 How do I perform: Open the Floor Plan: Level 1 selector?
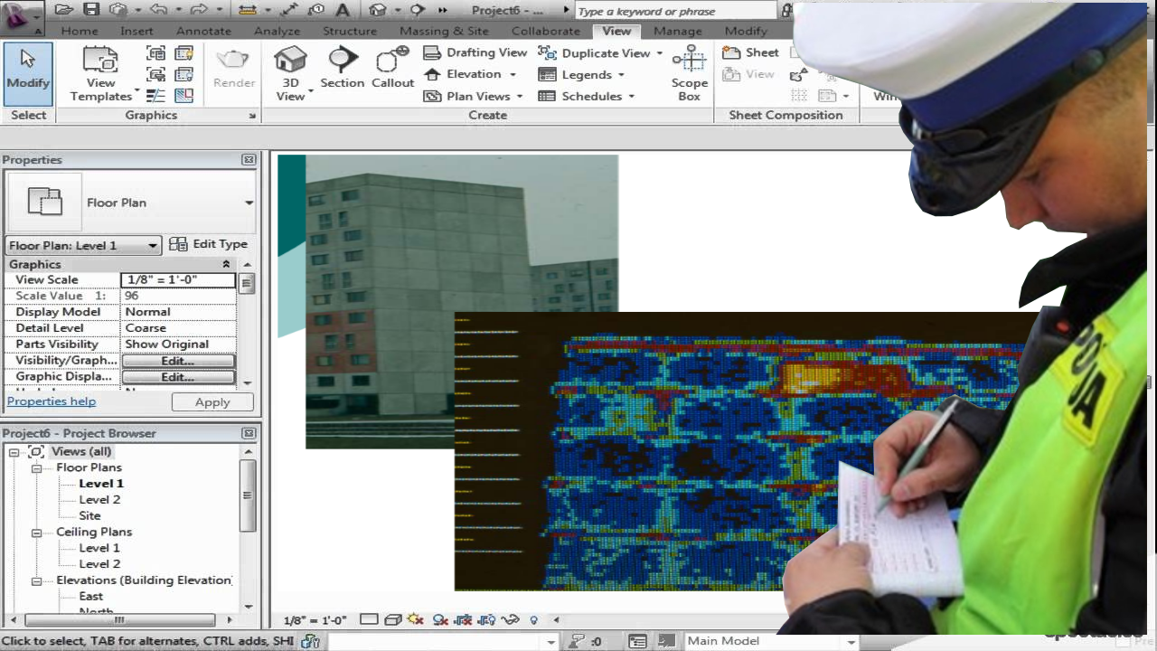click(83, 245)
